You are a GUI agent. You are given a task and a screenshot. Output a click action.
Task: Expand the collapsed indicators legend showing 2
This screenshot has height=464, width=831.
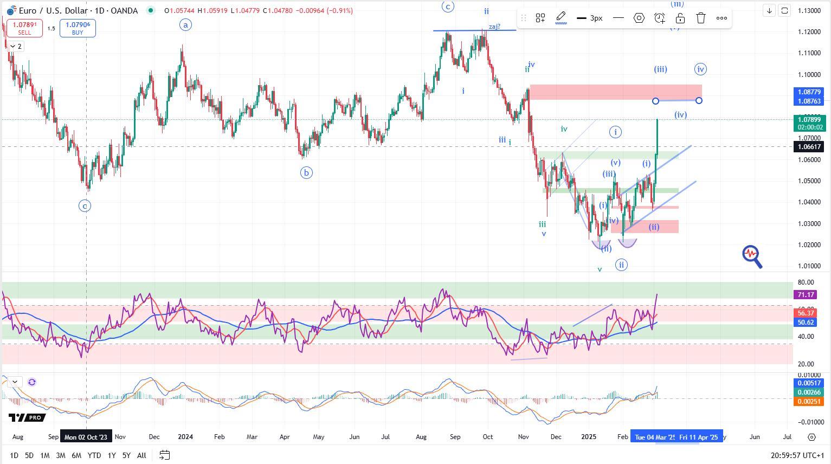click(16, 46)
